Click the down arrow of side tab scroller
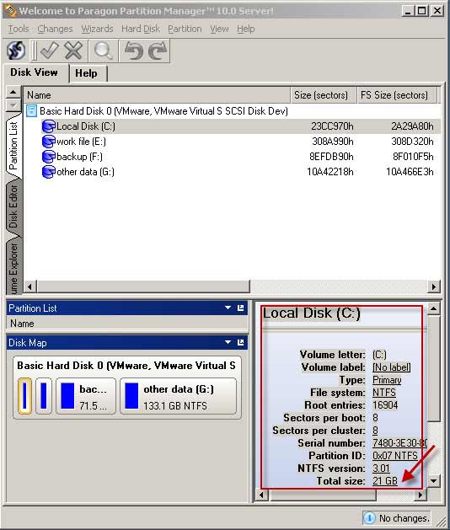Viewport: 450px width, 530px height. [13, 105]
